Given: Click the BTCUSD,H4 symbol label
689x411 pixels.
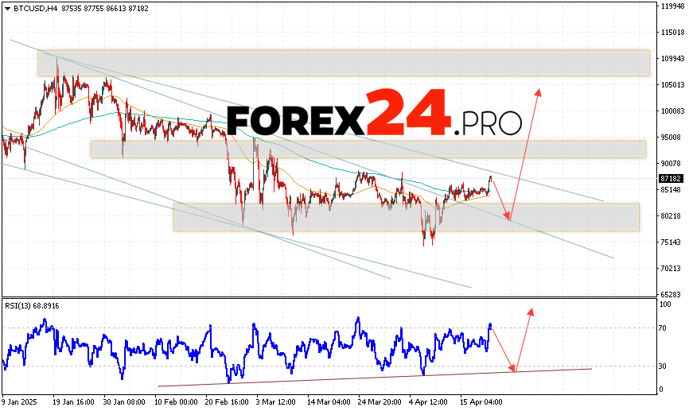Looking at the screenshot, I should point(31,7).
